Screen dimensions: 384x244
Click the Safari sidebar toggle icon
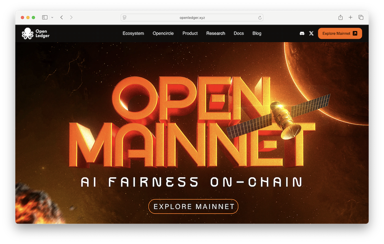45,17
